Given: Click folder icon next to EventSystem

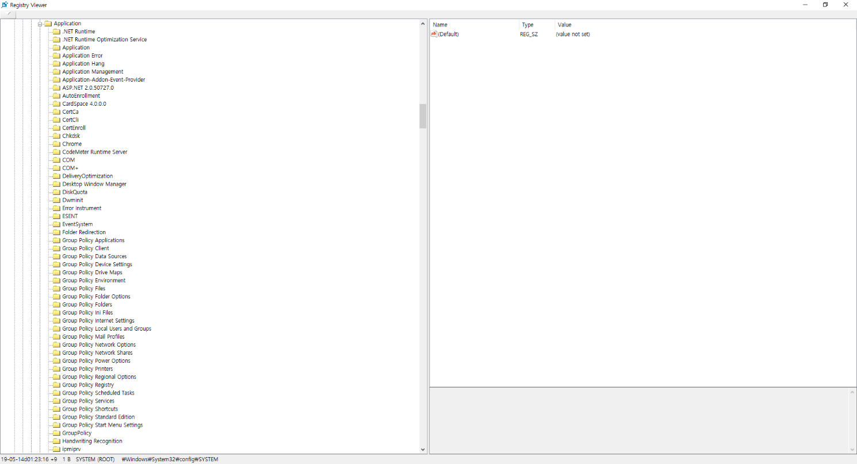Looking at the screenshot, I should pos(56,225).
